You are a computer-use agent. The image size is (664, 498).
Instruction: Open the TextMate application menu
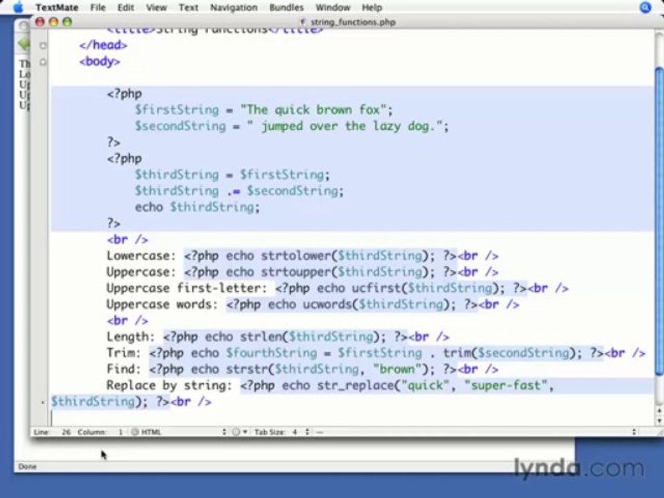pyautogui.click(x=57, y=8)
